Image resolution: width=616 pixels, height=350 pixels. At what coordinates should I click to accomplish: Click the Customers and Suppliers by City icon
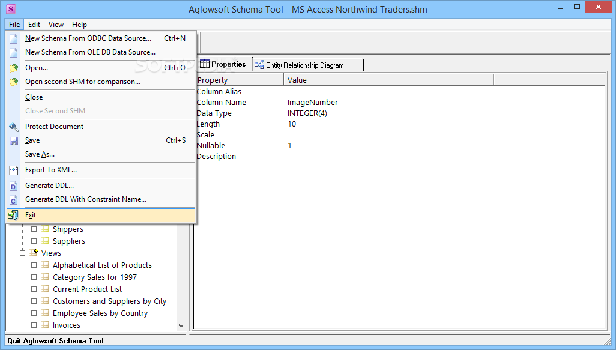pyautogui.click(x=45, y=301)
